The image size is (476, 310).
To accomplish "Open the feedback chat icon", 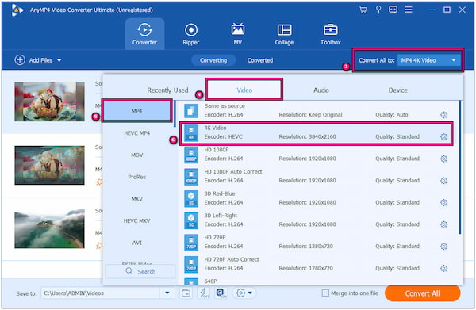I will click(x=393, y=10).
